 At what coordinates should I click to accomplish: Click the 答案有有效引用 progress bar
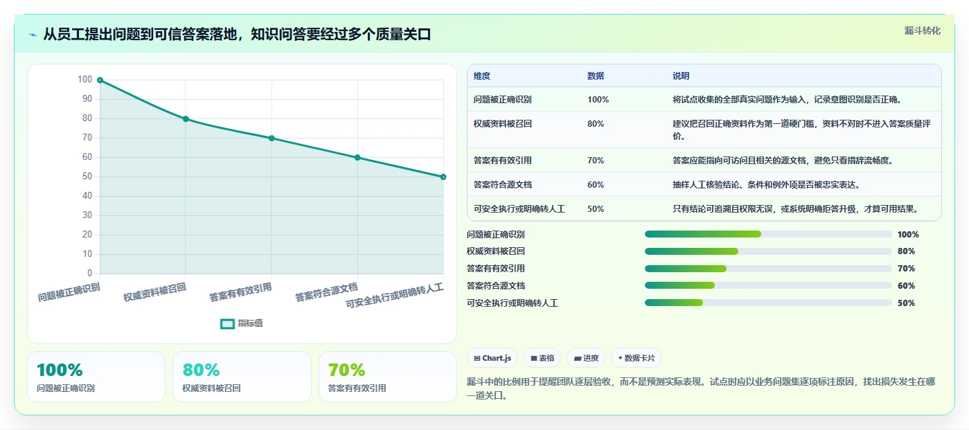click(768, 269)
